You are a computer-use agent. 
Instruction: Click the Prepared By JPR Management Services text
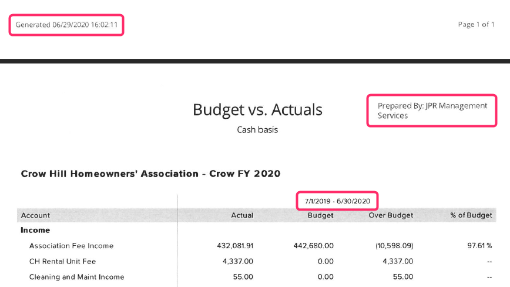[x=432, y=111]
